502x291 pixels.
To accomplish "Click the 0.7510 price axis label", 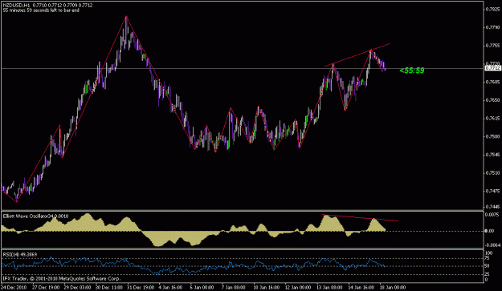I will point(493,173).
